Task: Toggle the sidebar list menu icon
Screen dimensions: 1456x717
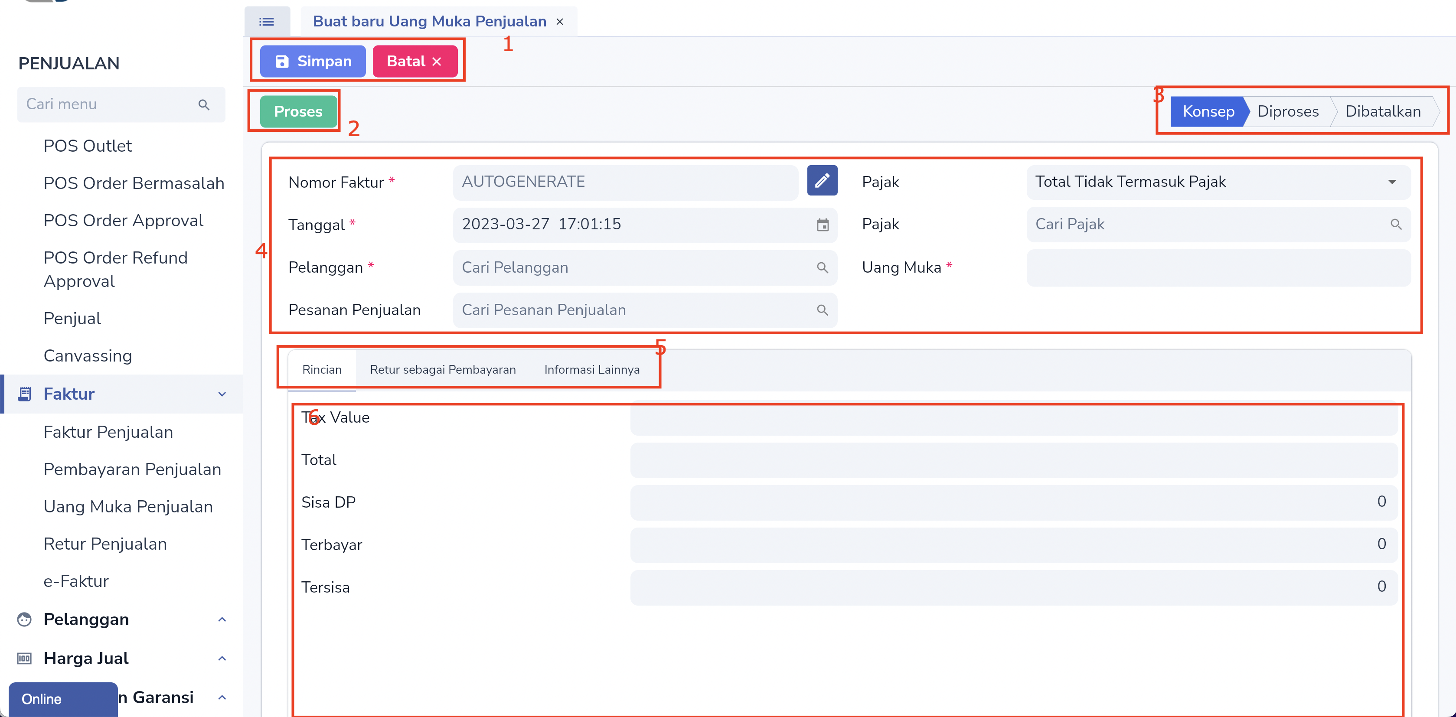Action: pyautogui.click(x=267, y=22)
